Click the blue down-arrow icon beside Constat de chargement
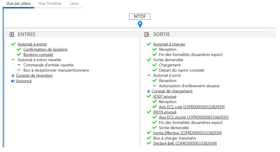The image size is (280, 152). coord(148,91)
